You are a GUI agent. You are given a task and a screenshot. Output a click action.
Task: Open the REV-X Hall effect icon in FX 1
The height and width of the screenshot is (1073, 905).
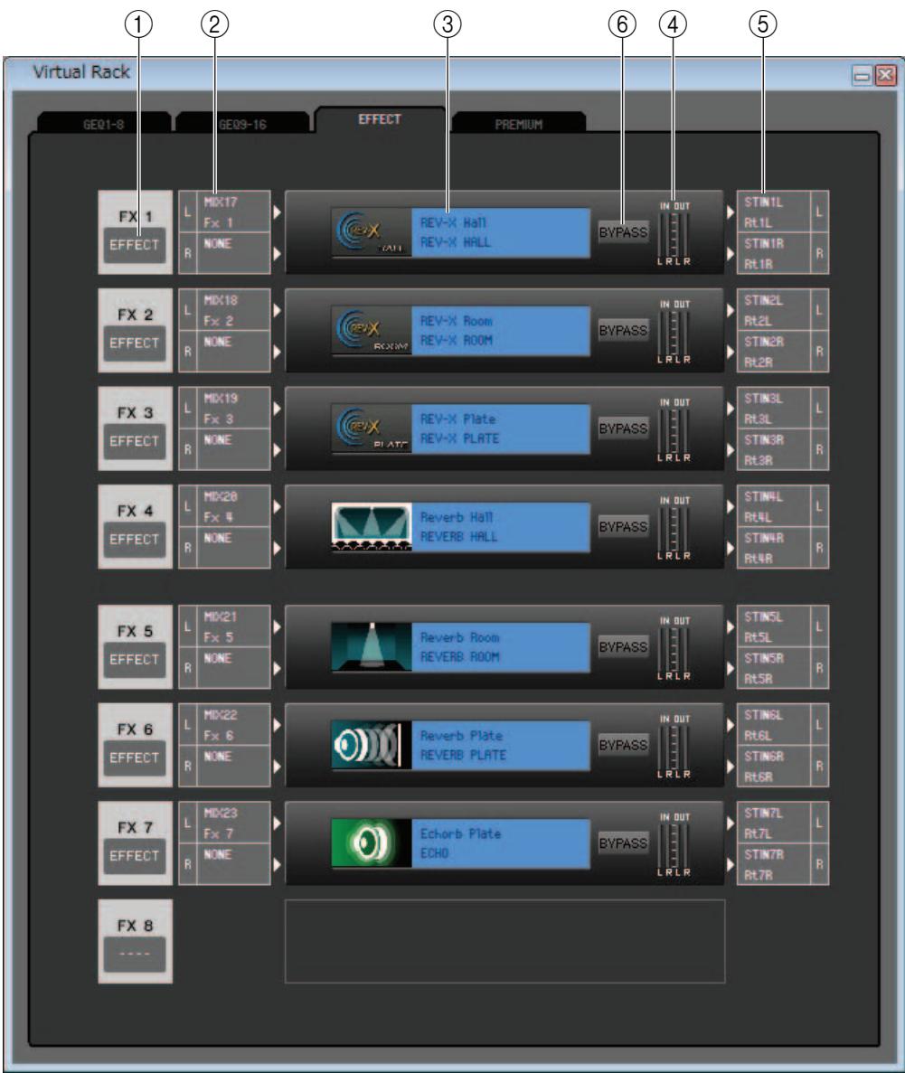pyautogui.click(x=371, y=232)
